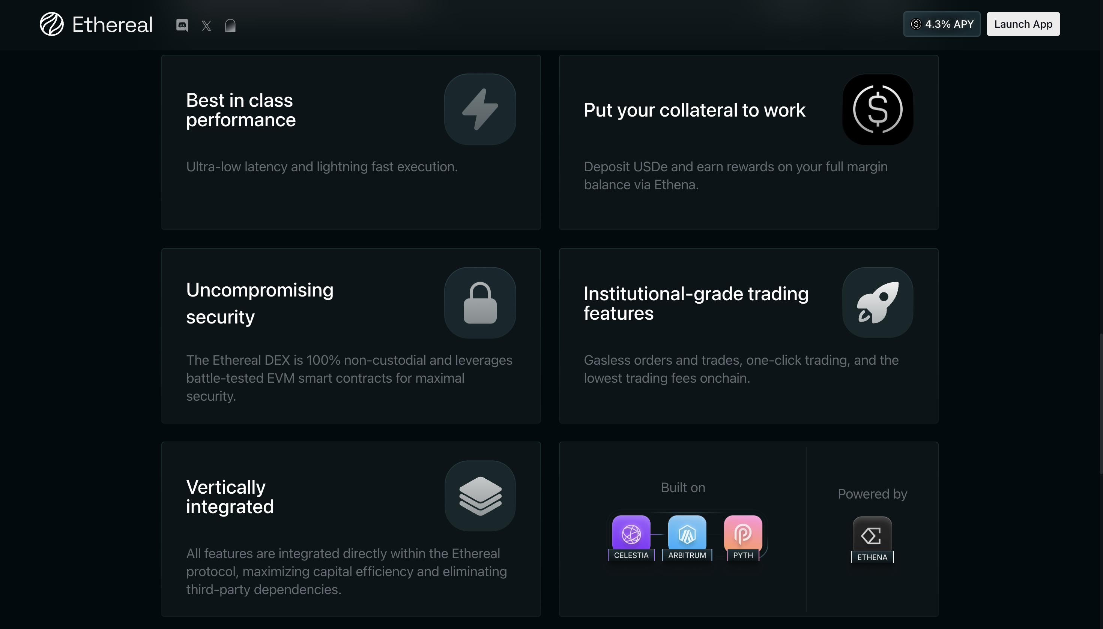This screenshot has height=629, width=1103.
Task: Click the 'Vertically integrated' card heading
Action: pyautogui.click(x=230, y=497)
